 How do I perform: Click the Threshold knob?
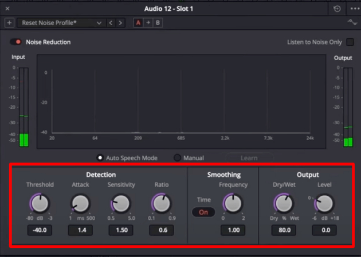coord(40,203)
